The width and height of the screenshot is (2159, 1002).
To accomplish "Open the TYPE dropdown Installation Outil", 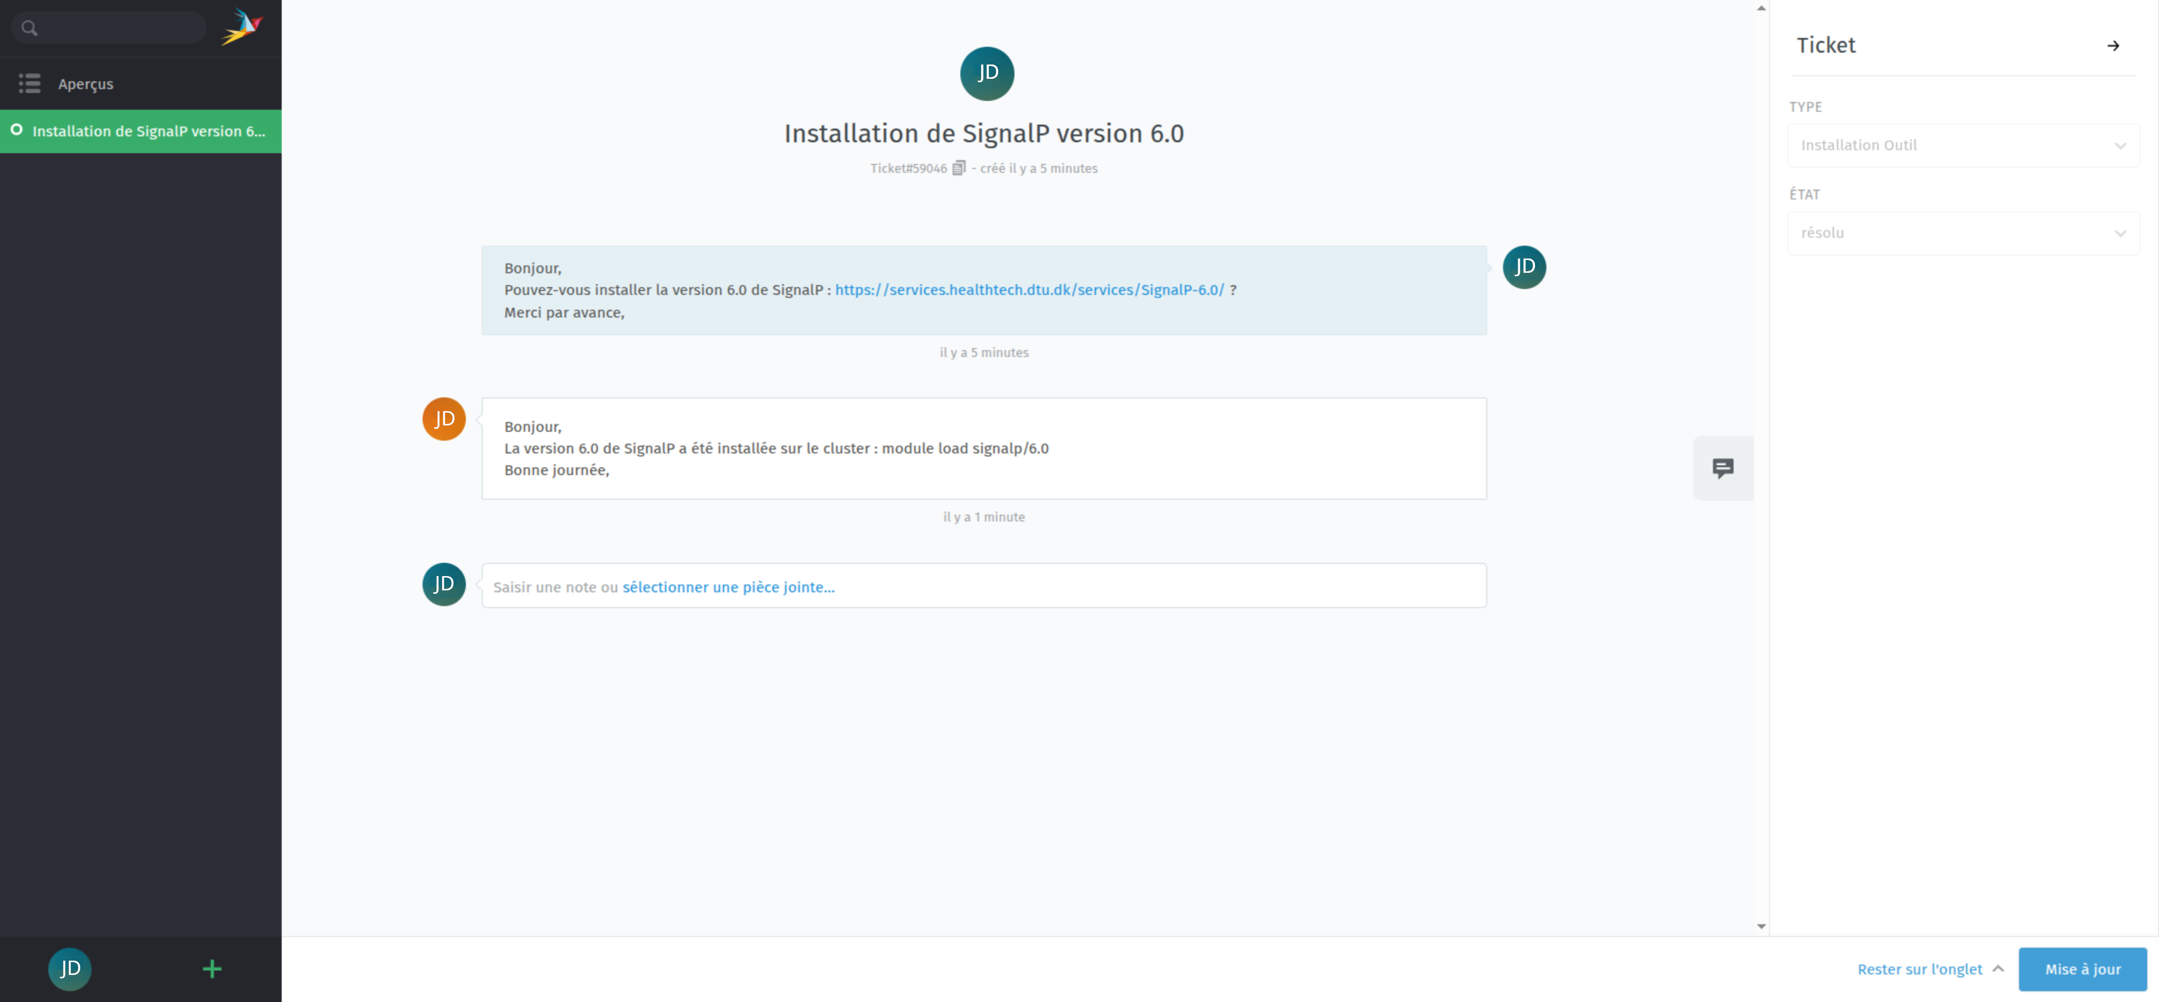I will [x=1963, y=146].
